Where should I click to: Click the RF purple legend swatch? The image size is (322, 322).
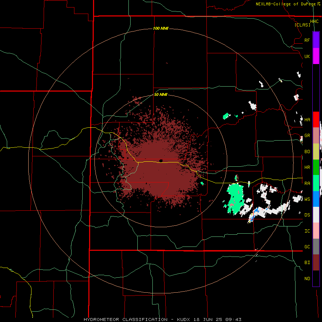click(316, 40)
